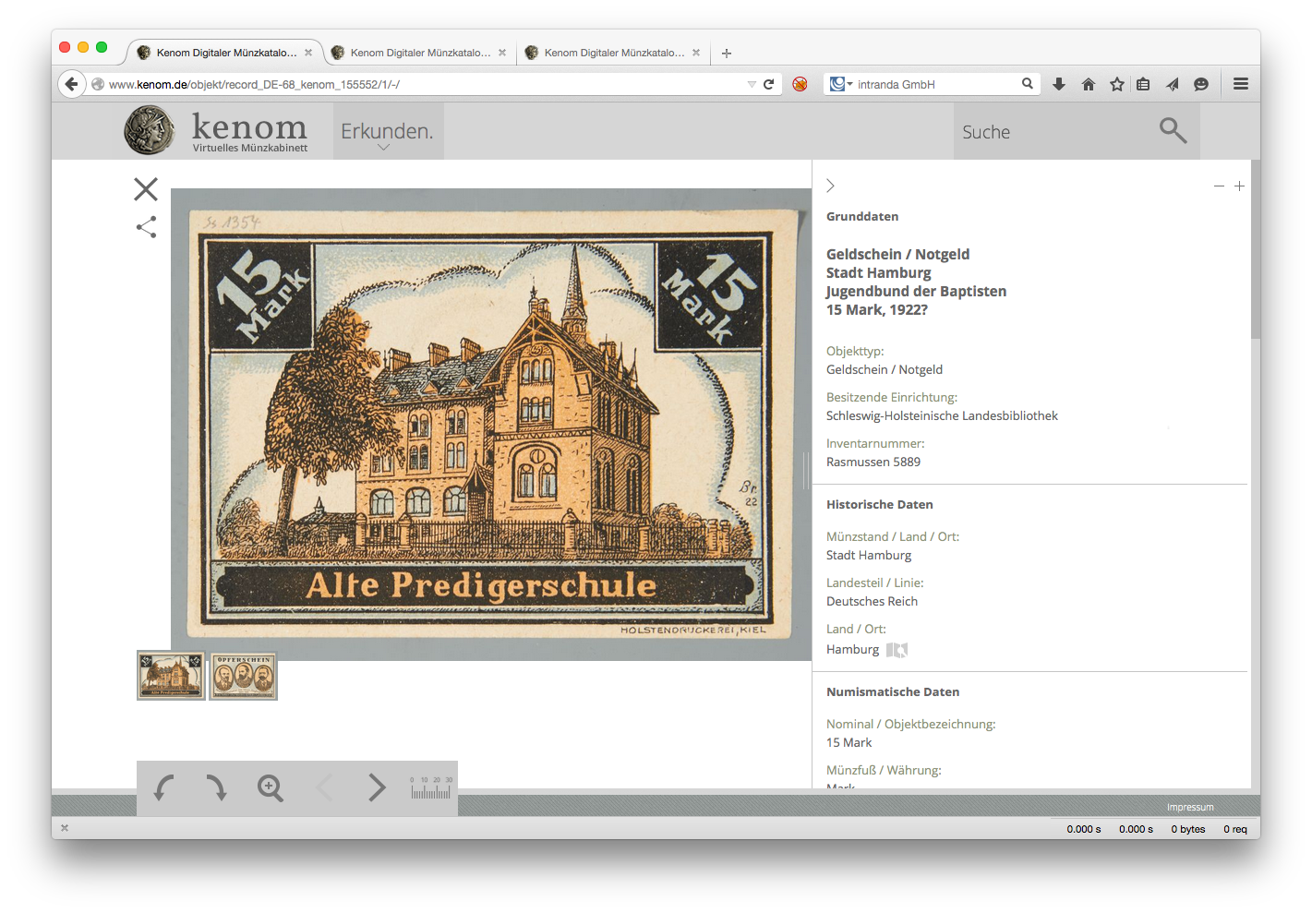Close the second Kenom tab

pyautogui.click(x=502, y=53)
